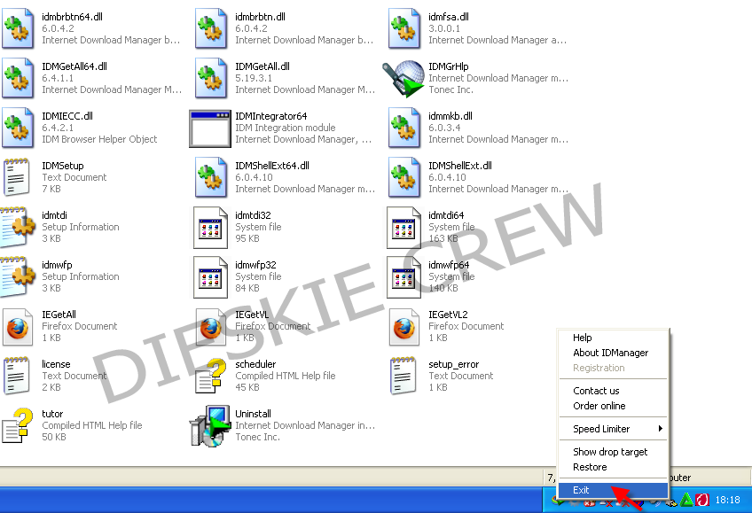Click the green triangle tray icon

point(686,501)
